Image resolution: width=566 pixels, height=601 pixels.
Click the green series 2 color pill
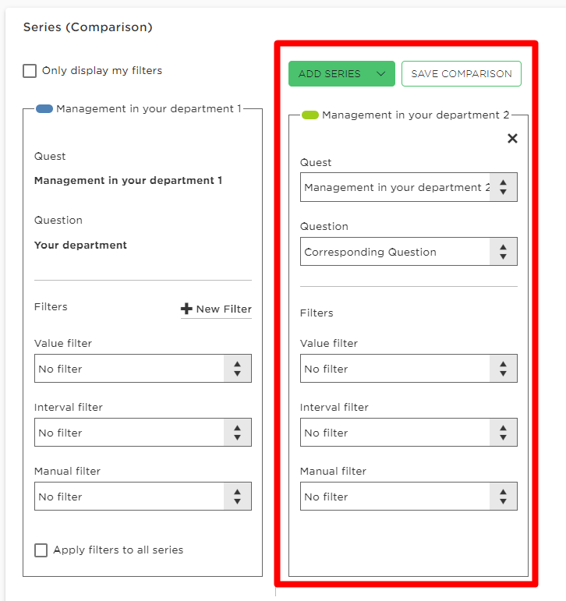310,115
